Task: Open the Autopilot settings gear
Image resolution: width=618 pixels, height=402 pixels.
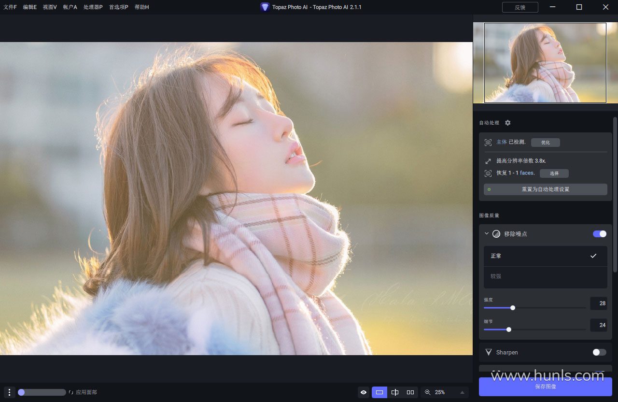Action: (507, 123)
